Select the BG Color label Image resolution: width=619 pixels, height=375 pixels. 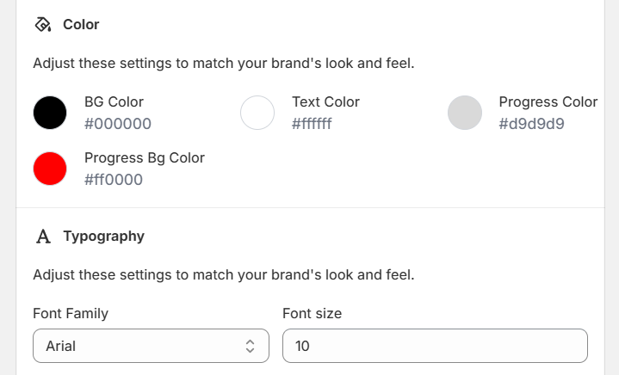[x=114, y=101]
